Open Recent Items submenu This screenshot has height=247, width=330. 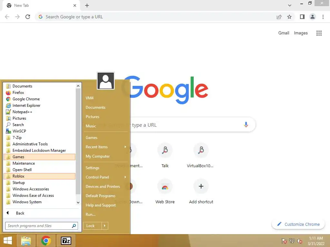(106, 147)
